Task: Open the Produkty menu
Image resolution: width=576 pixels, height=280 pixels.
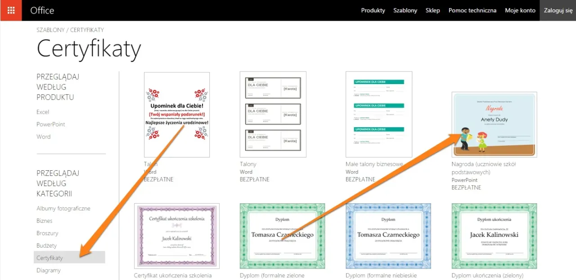Action: pyautogui.click(x=373, y=10)
